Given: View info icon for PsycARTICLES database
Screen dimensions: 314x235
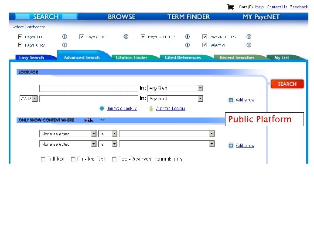Looking at the screenshot, I should [249, 37].
